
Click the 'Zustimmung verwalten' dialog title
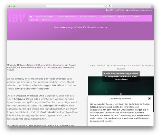click(120, 99)
